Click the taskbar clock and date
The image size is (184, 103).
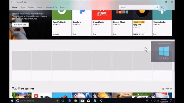(164, 101)
